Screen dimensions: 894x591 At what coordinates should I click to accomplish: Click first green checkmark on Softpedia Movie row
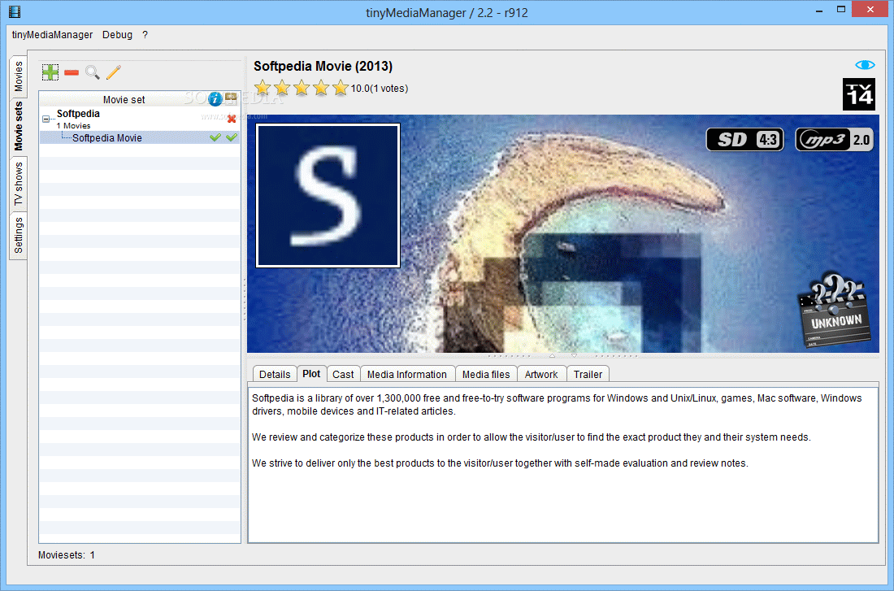tap(215, 137)
